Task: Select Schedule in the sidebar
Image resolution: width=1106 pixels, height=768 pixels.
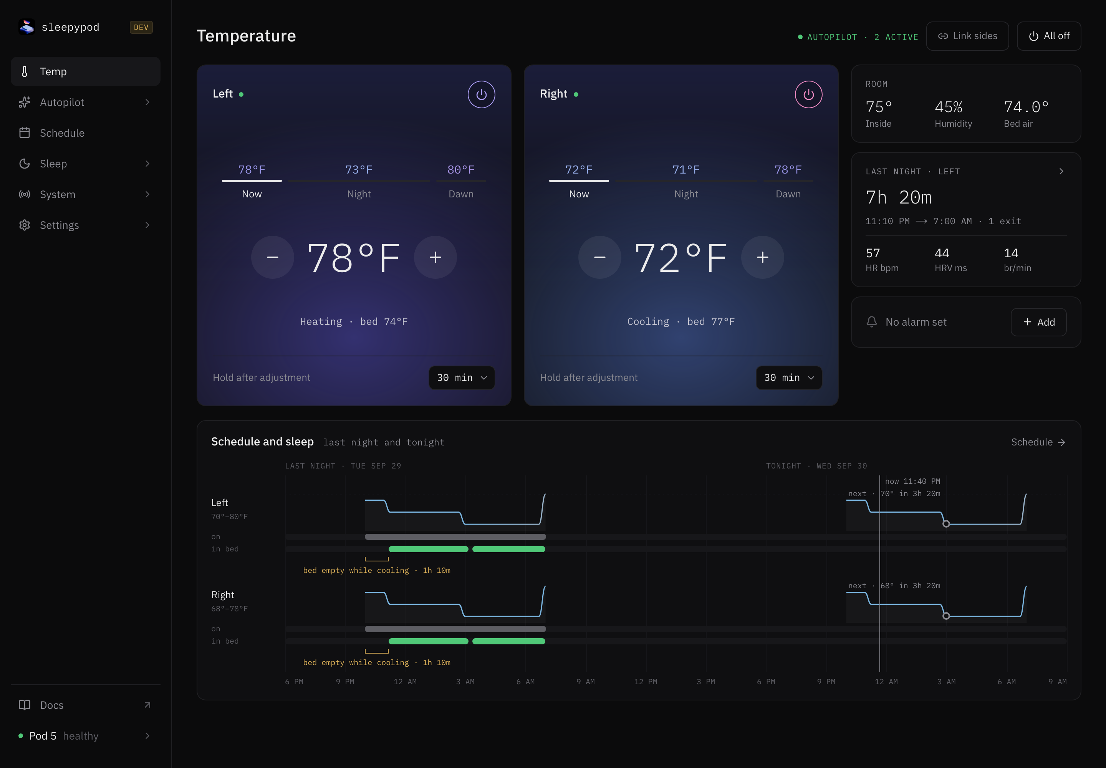Action: point(85,133)
